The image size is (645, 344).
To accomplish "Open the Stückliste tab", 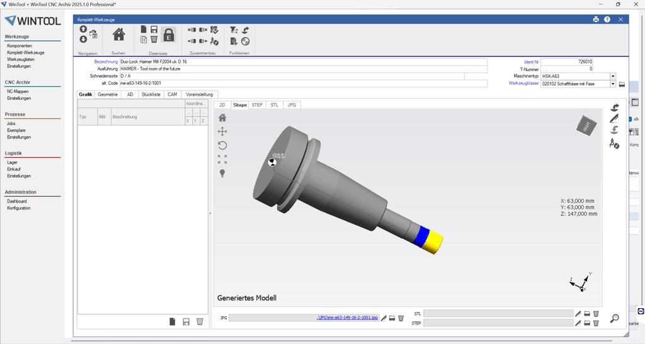I will pos(151,94).
